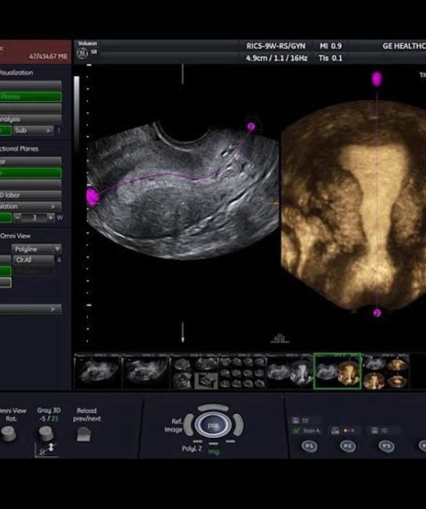Select the highlighted green Visualization mode button
This screenshot has width=426, height=509.
tap(31, 97)
